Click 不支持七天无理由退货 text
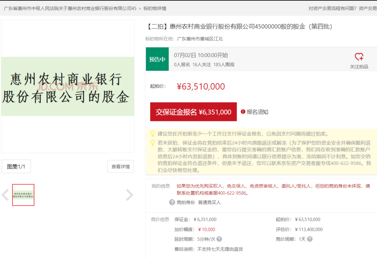The image size is (377, 259). (x=220, y=249)
